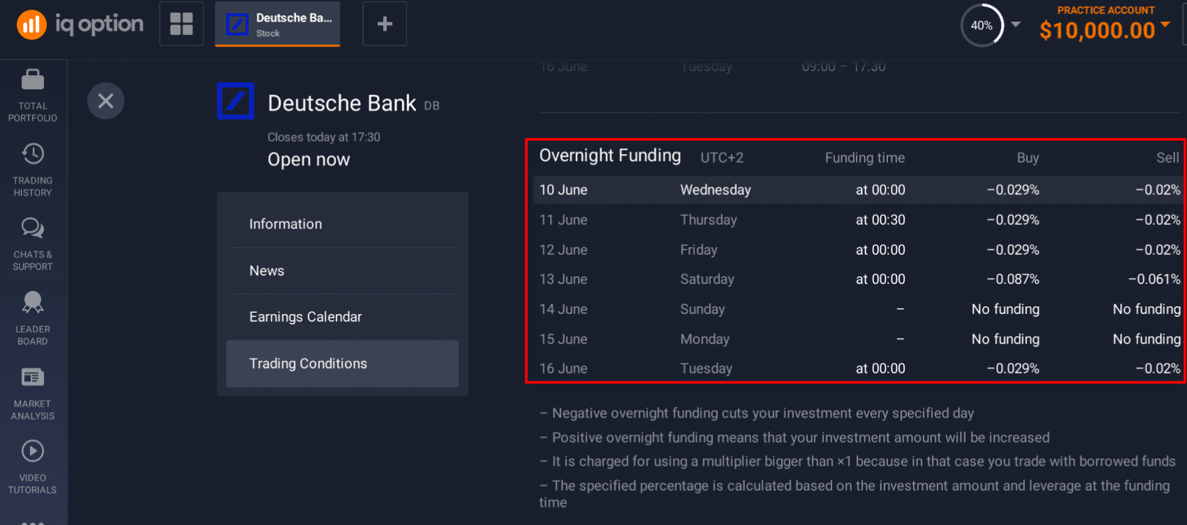Screen dimensions: 1187x525
Task: Open the Trading History panel
Action: coord(32,168)
